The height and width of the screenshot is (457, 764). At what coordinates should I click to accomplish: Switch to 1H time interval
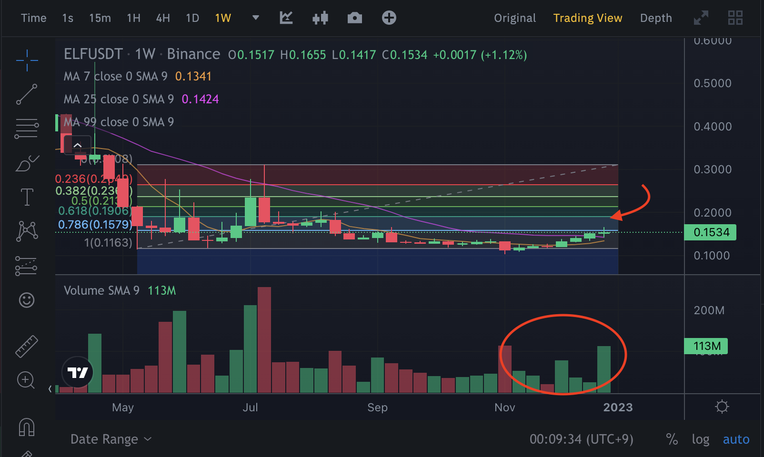point(133,18)
